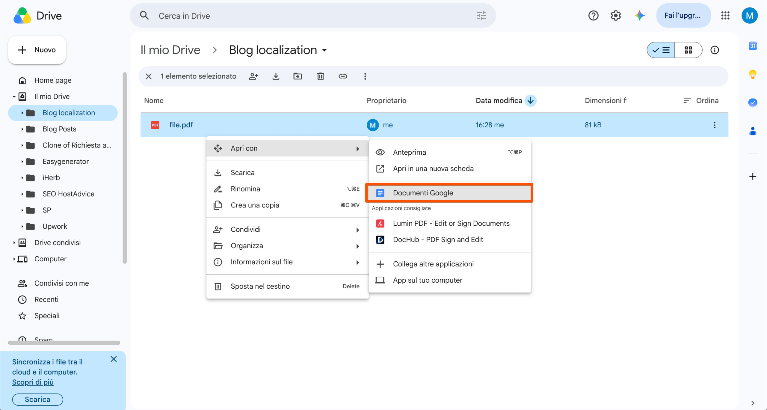Click the download toolbar icon
Screen dimensions: 767x410
[276, 76]
